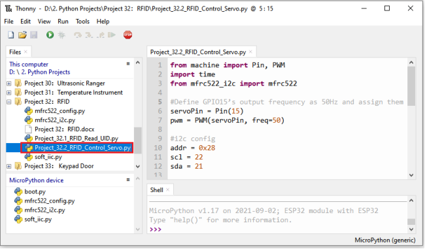This screenshot has width=425, height=249.
Task: Open the Edit menu
Action: (x=25, y=22)
